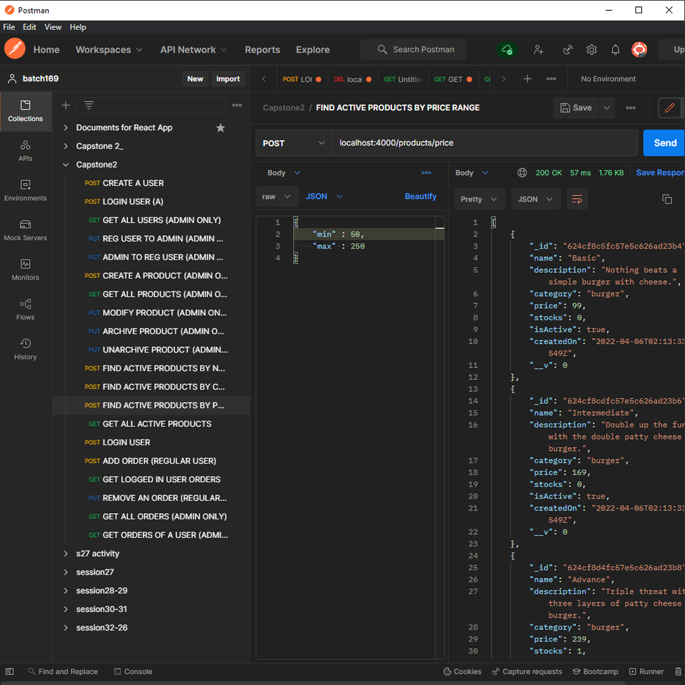Click the network globe icon in response

pyautogui.click(x=522, y=173)
